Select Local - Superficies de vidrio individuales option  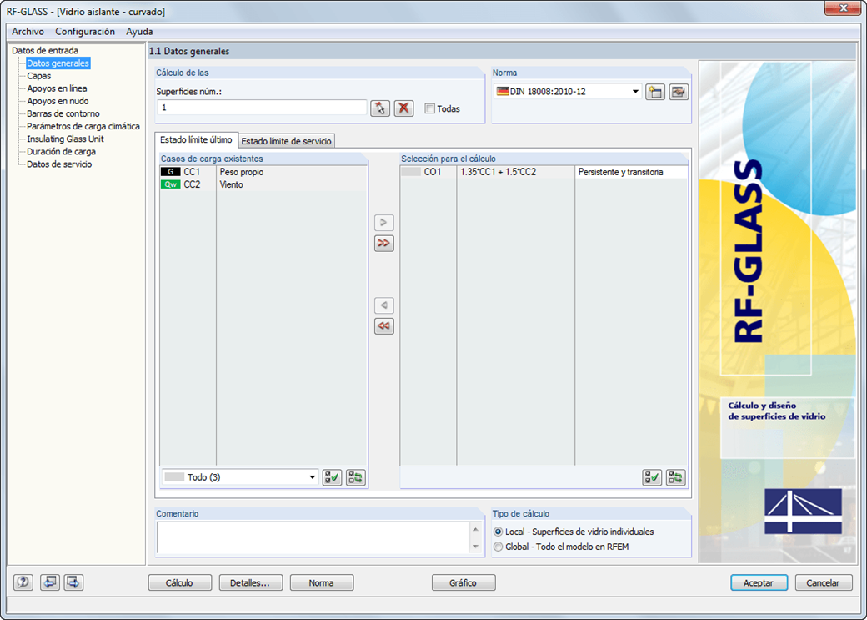498,532
